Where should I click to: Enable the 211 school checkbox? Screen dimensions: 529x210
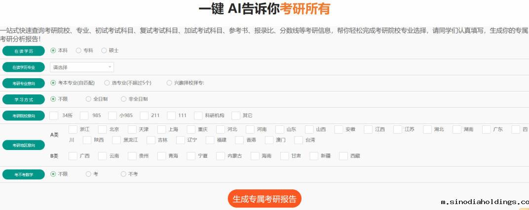pyautogui.click(x=144, y=116)
